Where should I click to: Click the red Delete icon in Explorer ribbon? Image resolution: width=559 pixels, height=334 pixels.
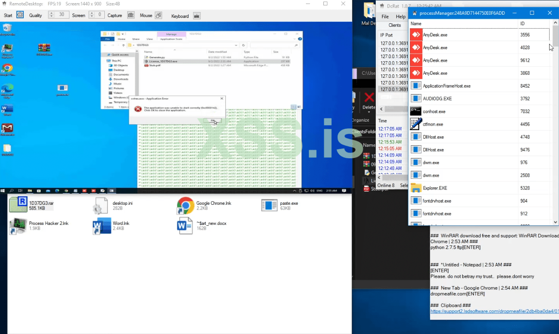[369, 97]
